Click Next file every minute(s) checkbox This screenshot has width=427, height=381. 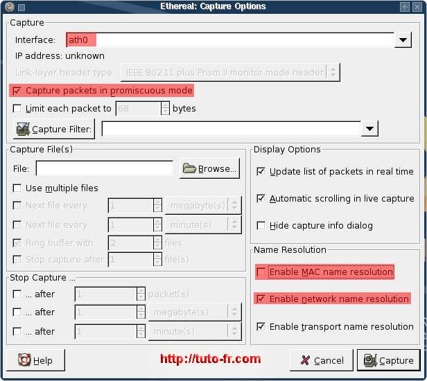[17, 224]
